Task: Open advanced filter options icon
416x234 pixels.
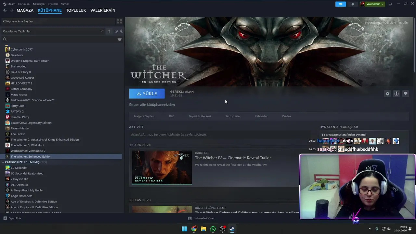Action: click(x=120, y=39)
